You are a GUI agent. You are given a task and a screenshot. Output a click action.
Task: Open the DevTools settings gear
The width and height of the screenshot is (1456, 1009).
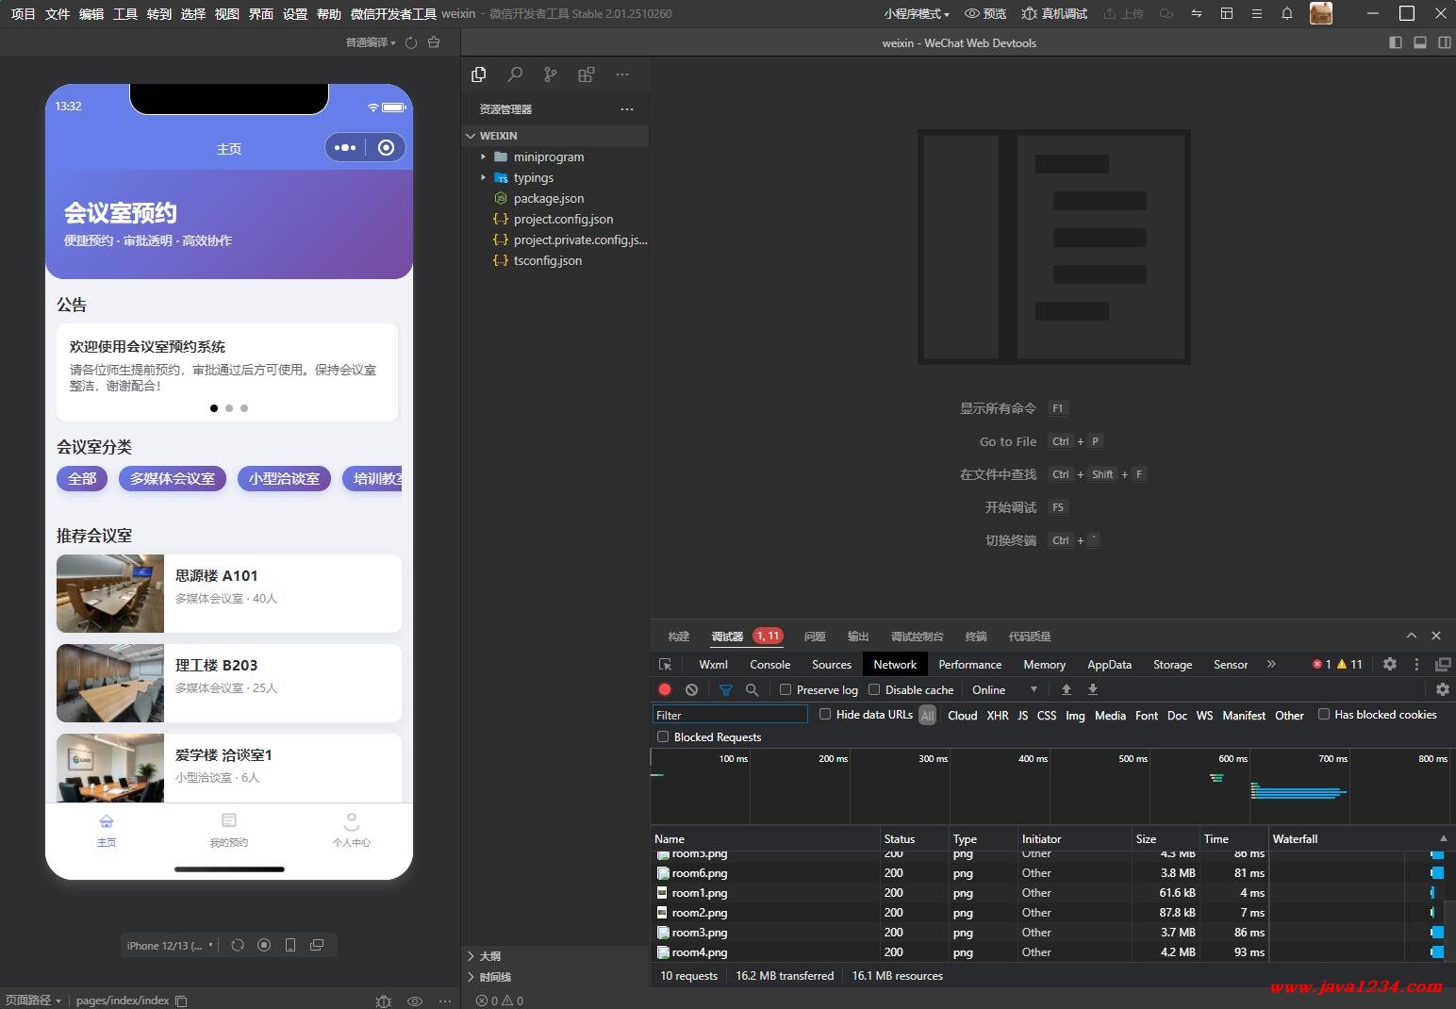point(1389,664)
